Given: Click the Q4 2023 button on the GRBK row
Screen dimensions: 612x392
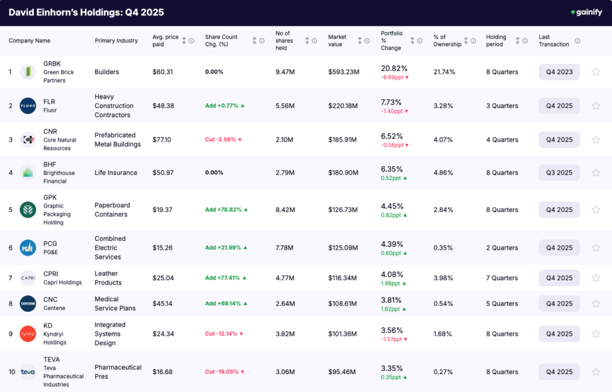Looking at the screenshot, I should [559, 72].
